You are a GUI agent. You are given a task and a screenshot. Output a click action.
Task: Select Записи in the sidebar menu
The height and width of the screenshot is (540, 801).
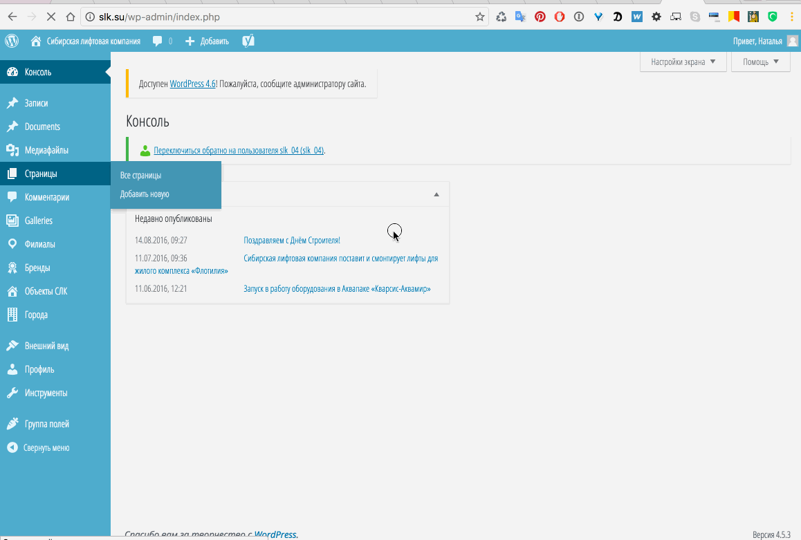[x=55, y=103]
